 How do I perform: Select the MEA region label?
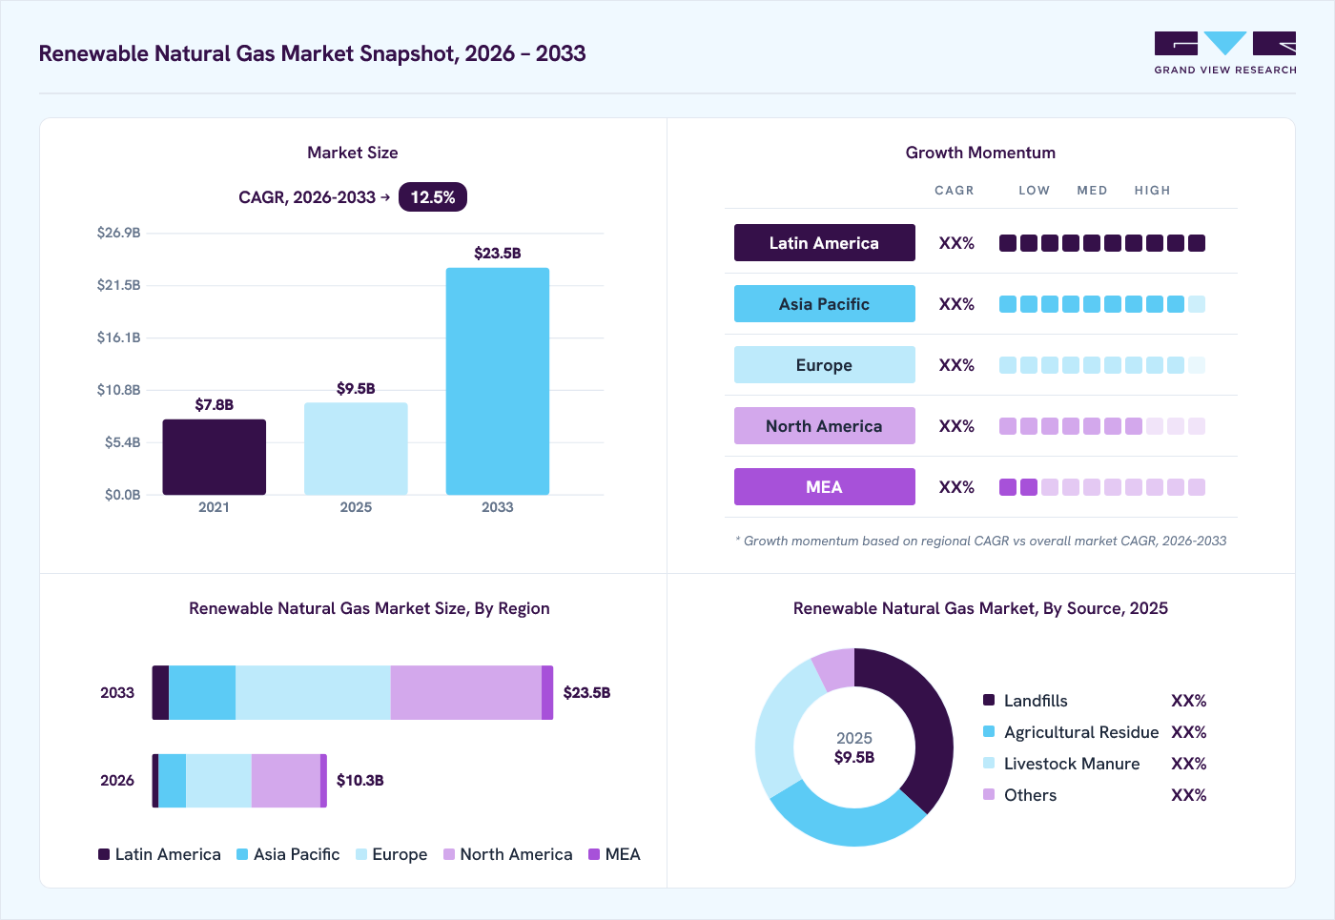pos(824,487)
